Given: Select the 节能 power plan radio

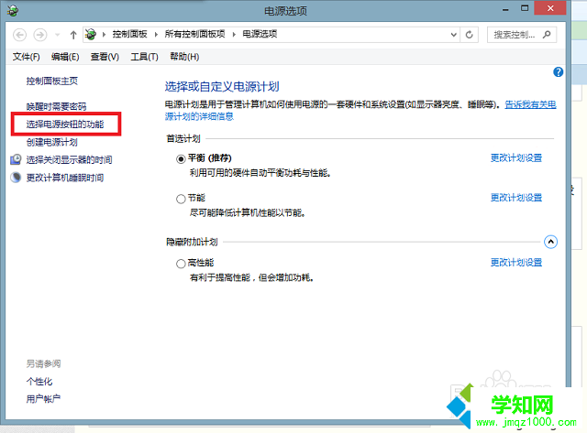Looking at the screenshot, I should (181, 199).
